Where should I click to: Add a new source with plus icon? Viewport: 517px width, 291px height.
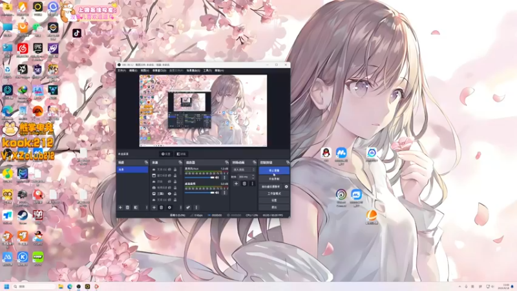click(x=154, y=208)
